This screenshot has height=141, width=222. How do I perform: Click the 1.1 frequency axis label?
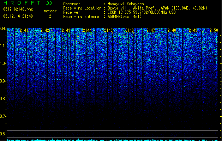(3, 46)
